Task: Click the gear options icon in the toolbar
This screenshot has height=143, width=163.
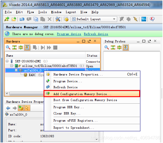Action: click(x=66, y=19)
